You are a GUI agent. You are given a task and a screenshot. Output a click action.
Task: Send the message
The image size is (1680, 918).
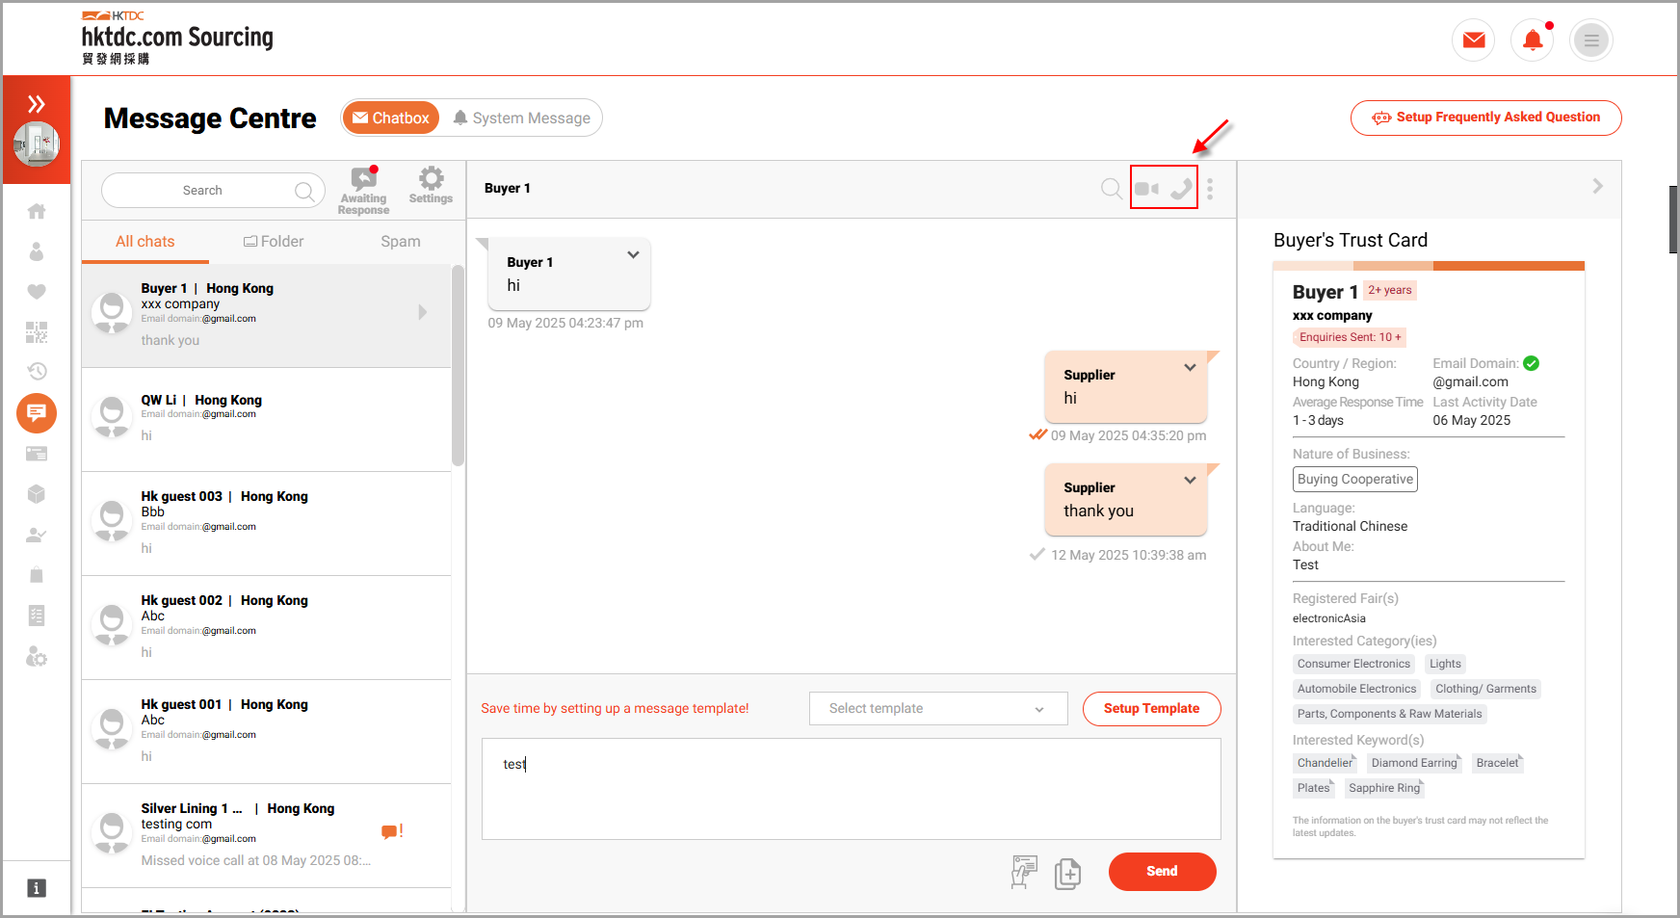[1162, 872]
